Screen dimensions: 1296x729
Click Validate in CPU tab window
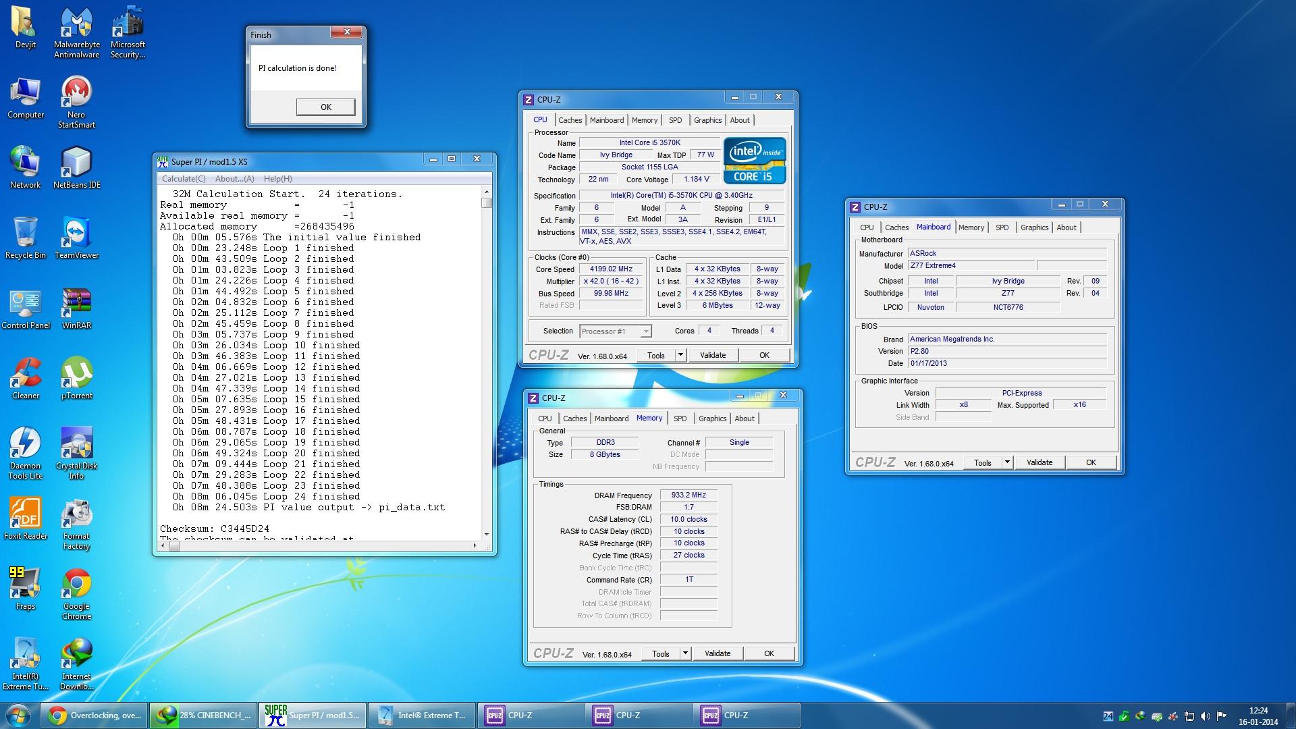click(x=713, y=355)
